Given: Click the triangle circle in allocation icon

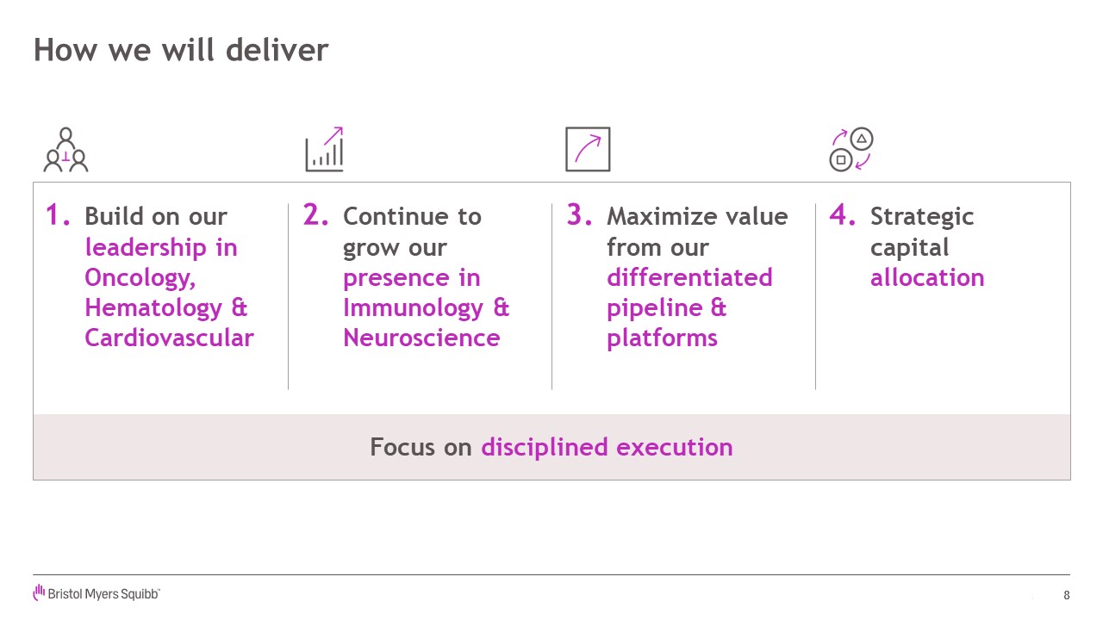Looking at the screenshot, I should coord(863,138).
